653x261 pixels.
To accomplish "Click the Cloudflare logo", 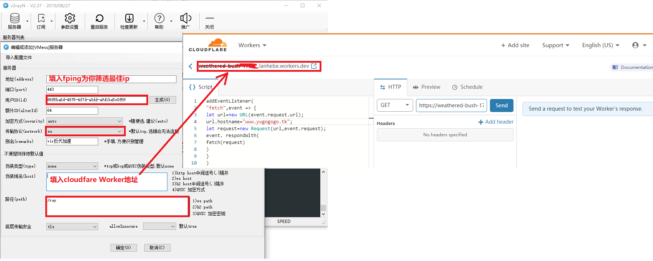I will tap(208, 45).
